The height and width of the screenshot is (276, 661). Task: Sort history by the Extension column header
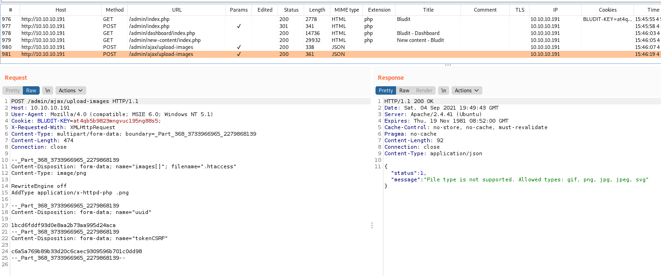[379, 10]
